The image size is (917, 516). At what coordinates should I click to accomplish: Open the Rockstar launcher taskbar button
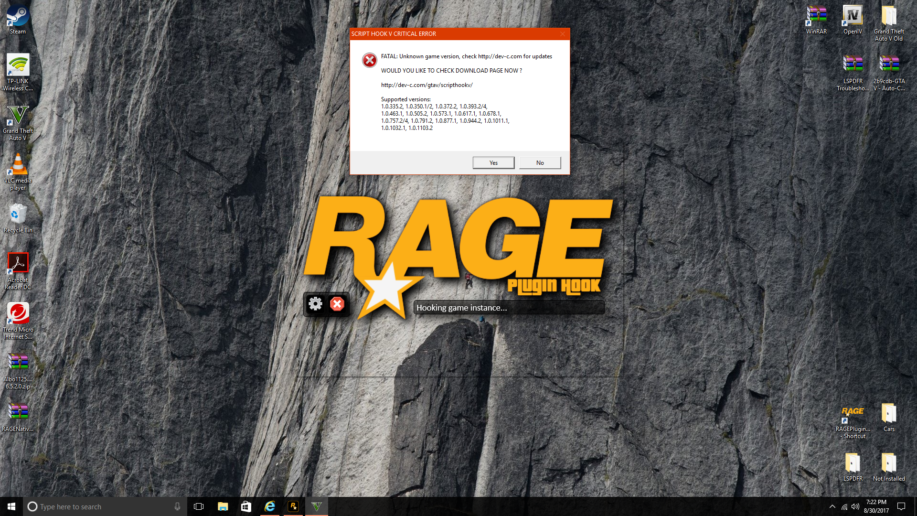[x=293, y=506]
